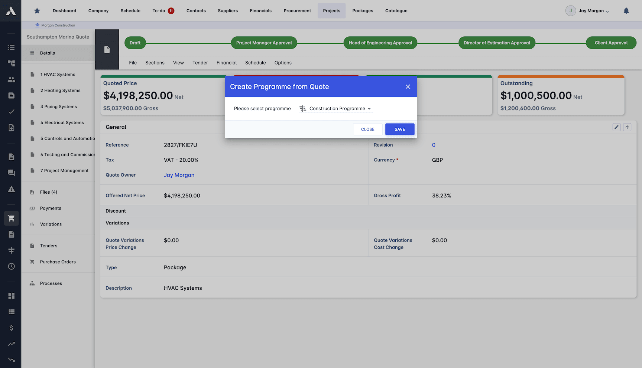Click the pencil edit icon on the General panel

(617, 127)
